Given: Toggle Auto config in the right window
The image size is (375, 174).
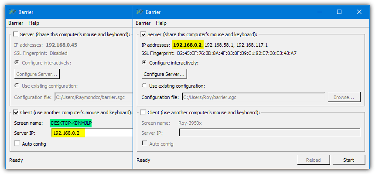Looking at the screenshot, I should 144,143.
